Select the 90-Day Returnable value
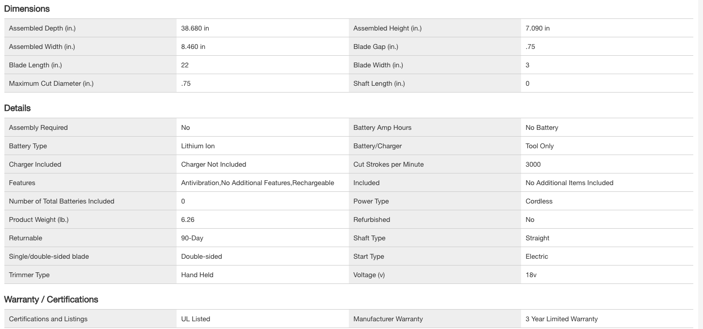This screenshot has width=703, height=329. 192,238
